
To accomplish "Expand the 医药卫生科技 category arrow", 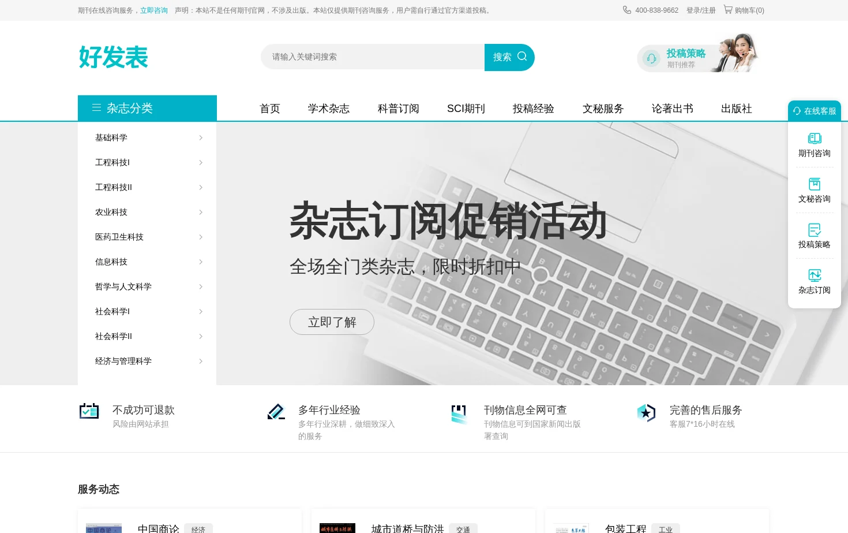I will [x=201, y=237].
